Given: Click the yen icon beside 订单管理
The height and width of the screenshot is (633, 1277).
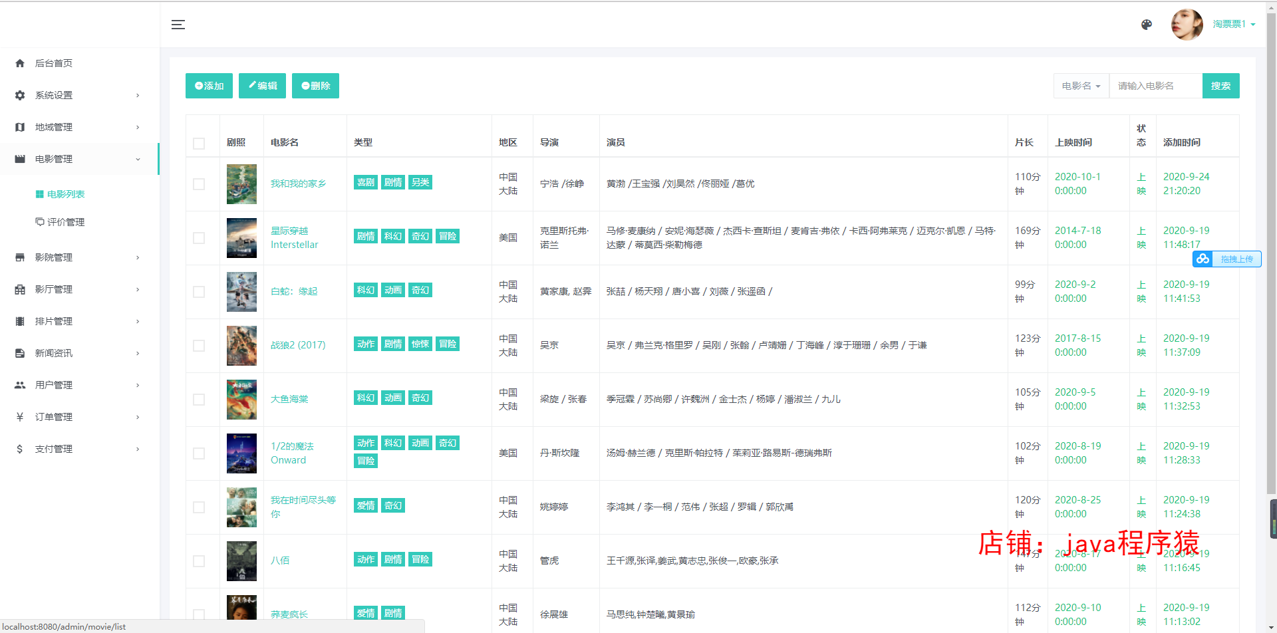Looking at the screenshot, I should 20,417.
